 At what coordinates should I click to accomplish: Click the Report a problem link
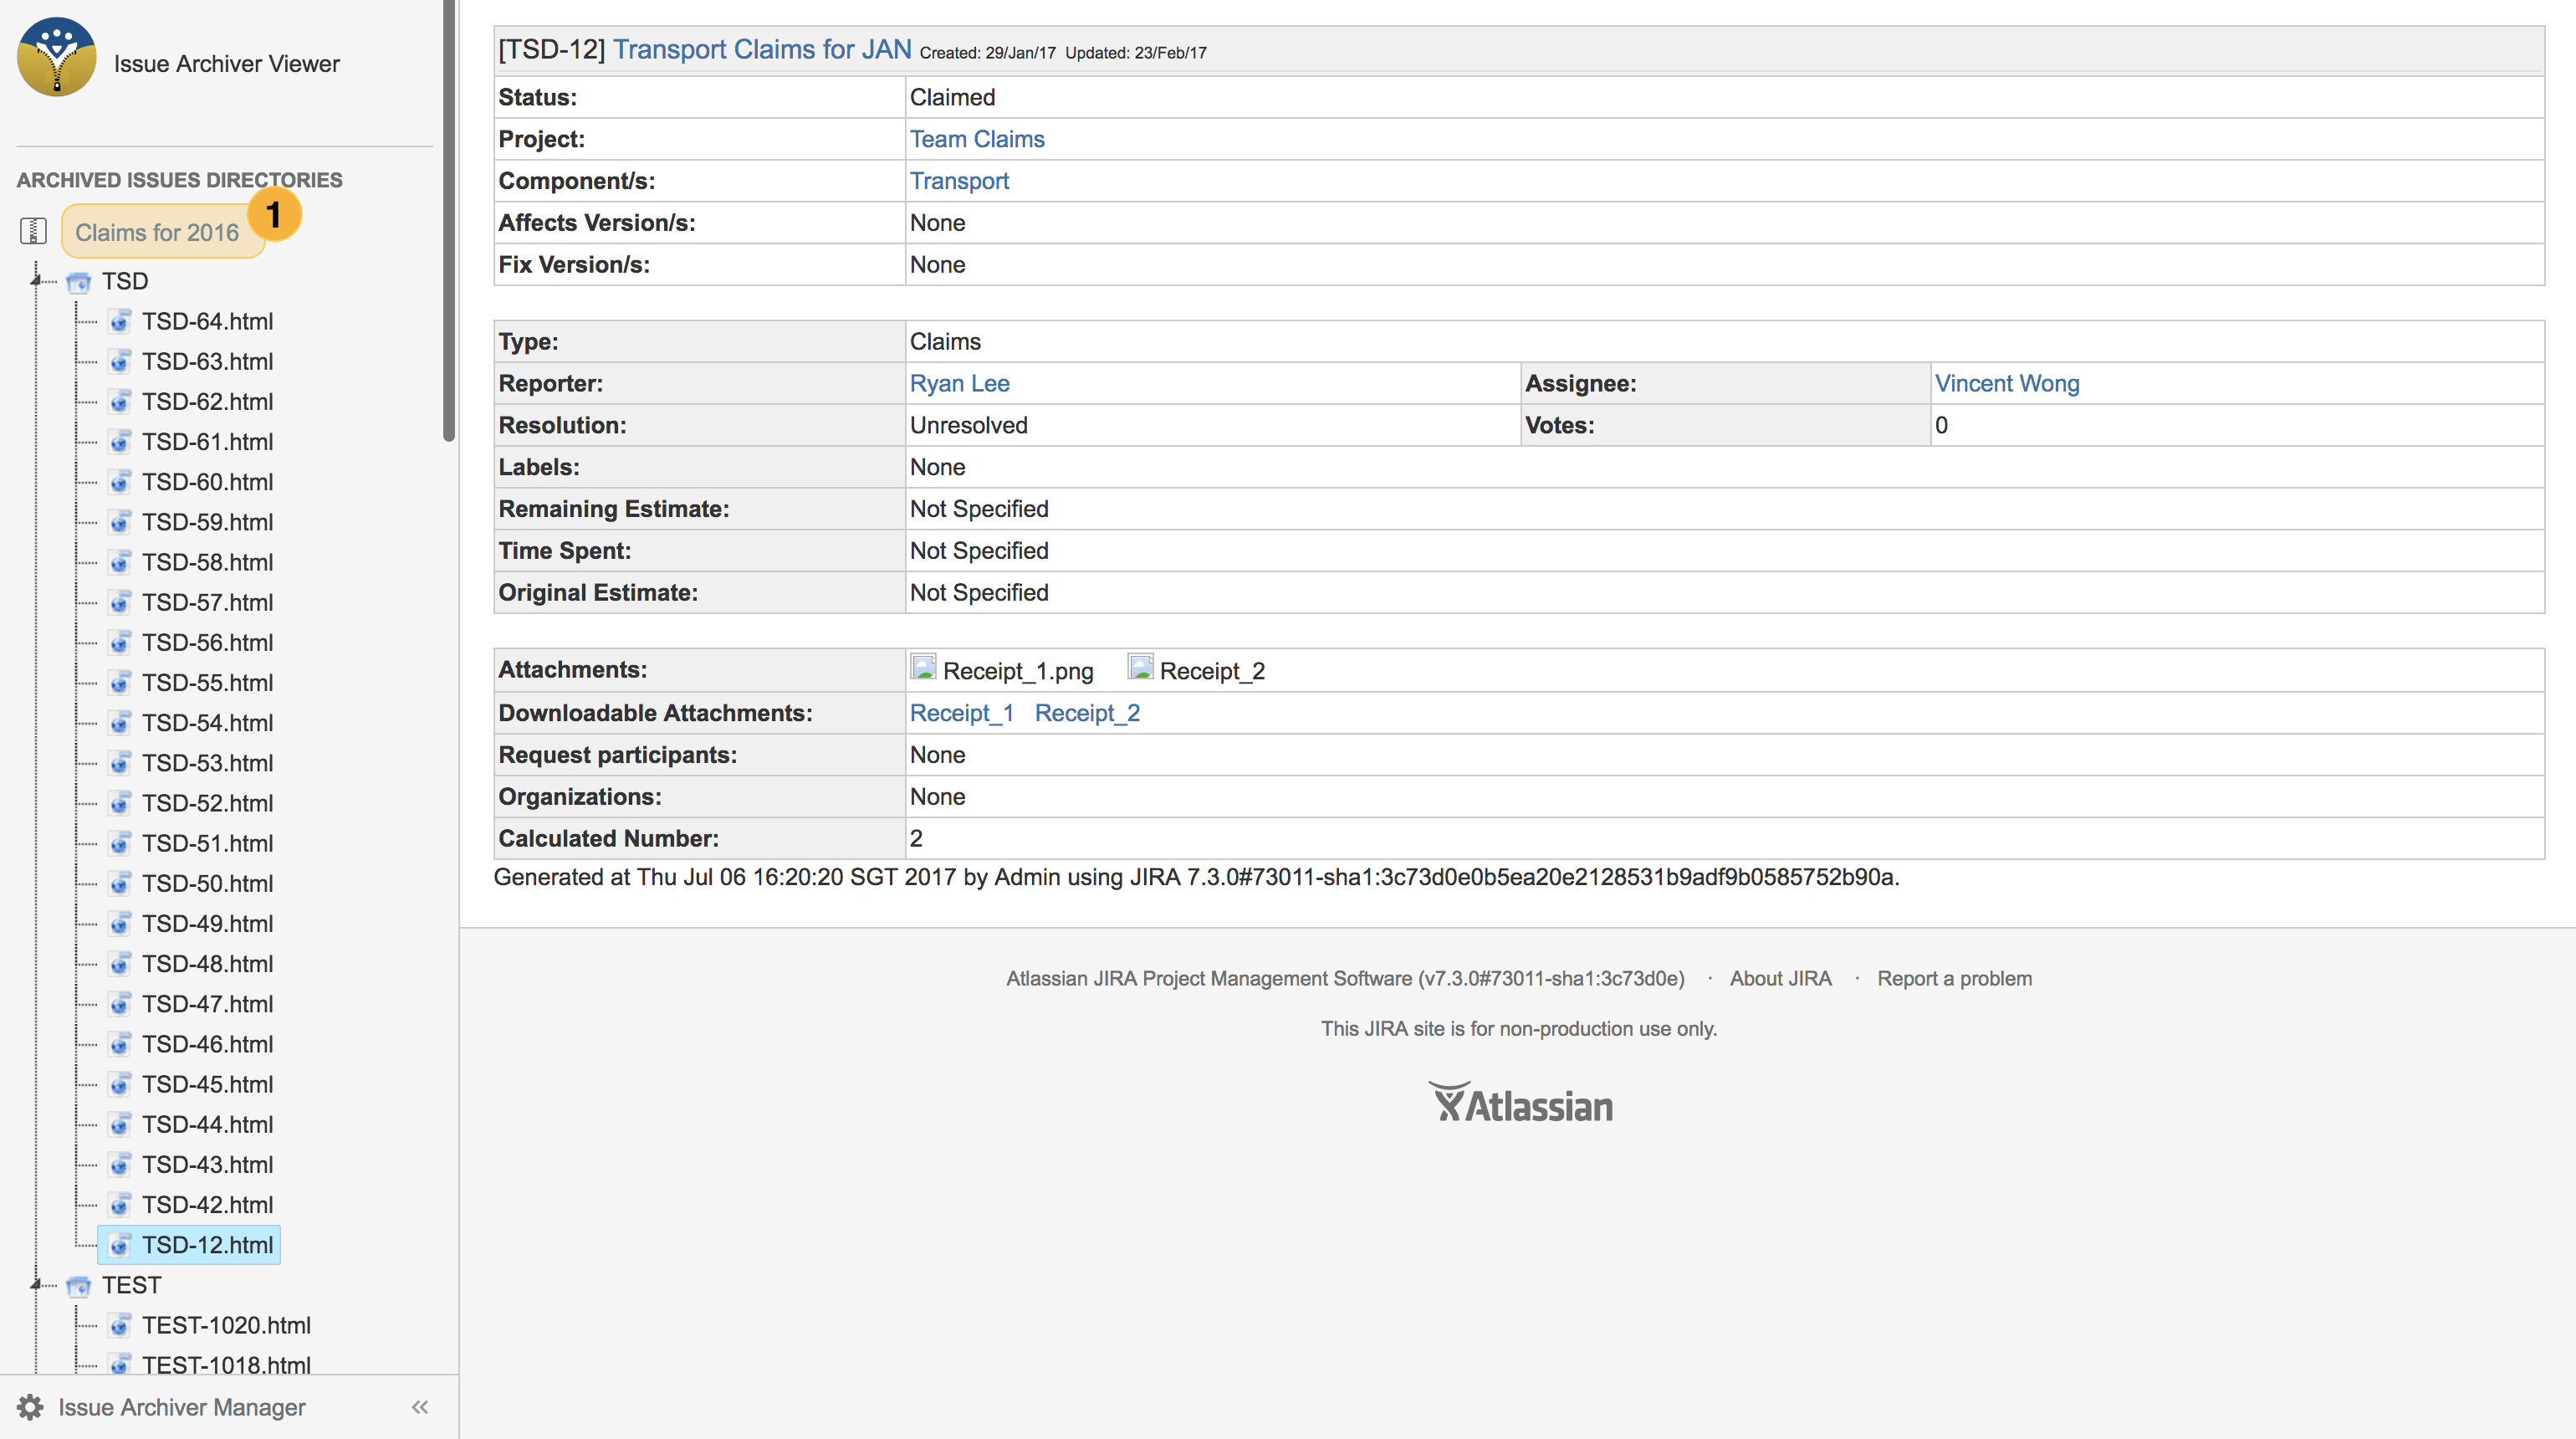tap(1954, 978)
